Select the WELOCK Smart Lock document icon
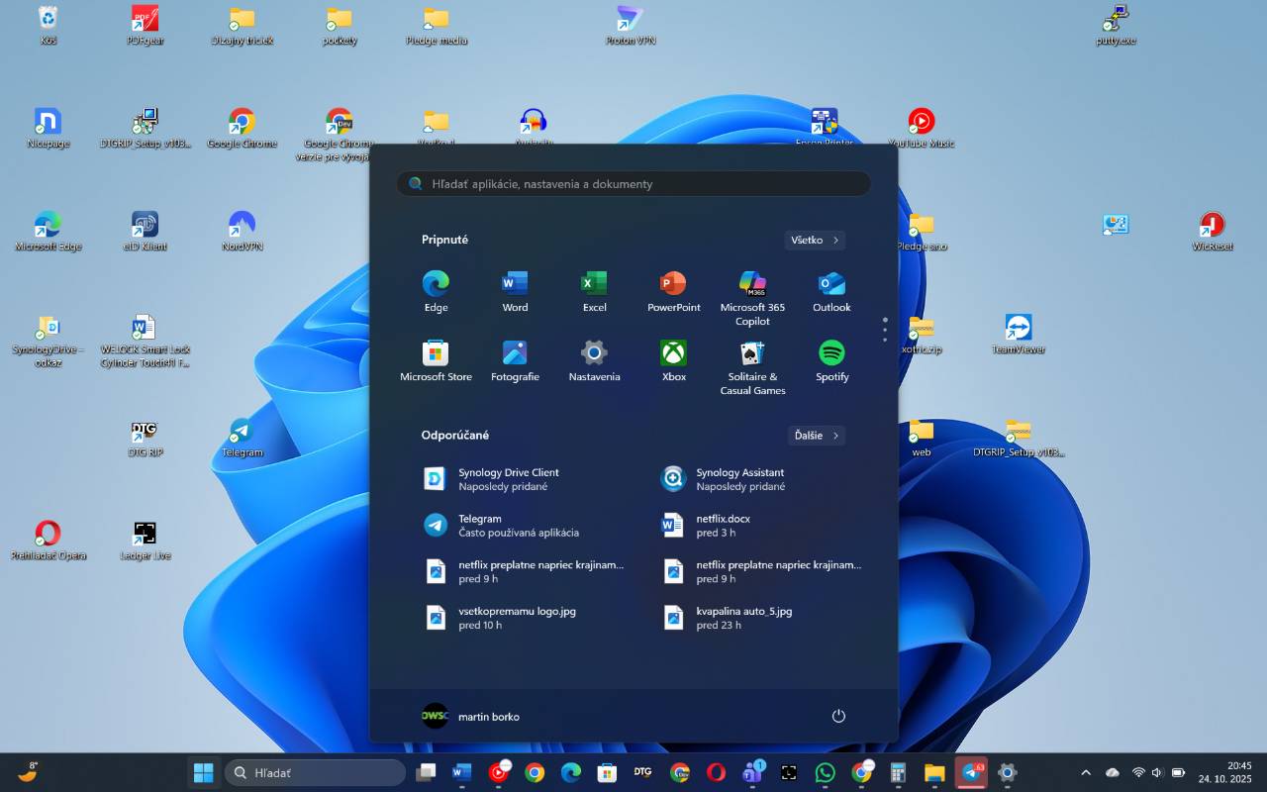Image resolution: width=1267 pixels, height=792 pixels. coord(145,341)
